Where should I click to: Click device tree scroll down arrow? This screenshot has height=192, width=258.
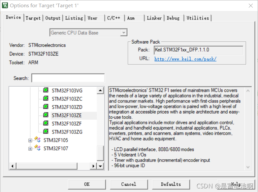pyautogui.click(x=100, y=166)
